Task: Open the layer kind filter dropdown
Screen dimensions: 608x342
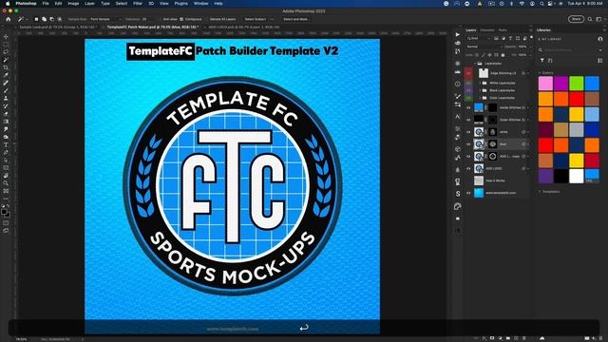Action: click(x=479, y=38)
